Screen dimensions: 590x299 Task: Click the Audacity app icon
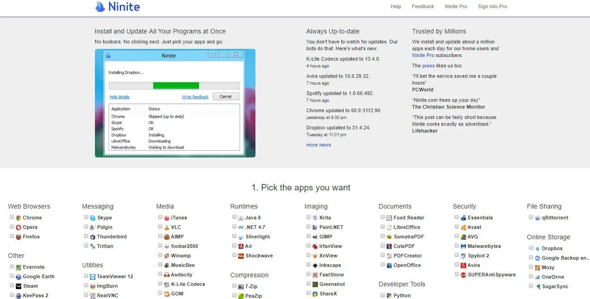(167, 275)
